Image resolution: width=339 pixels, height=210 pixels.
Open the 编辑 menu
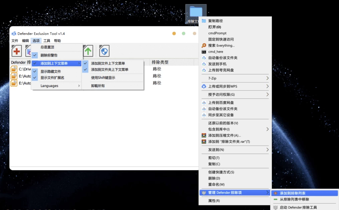(25, 41)
